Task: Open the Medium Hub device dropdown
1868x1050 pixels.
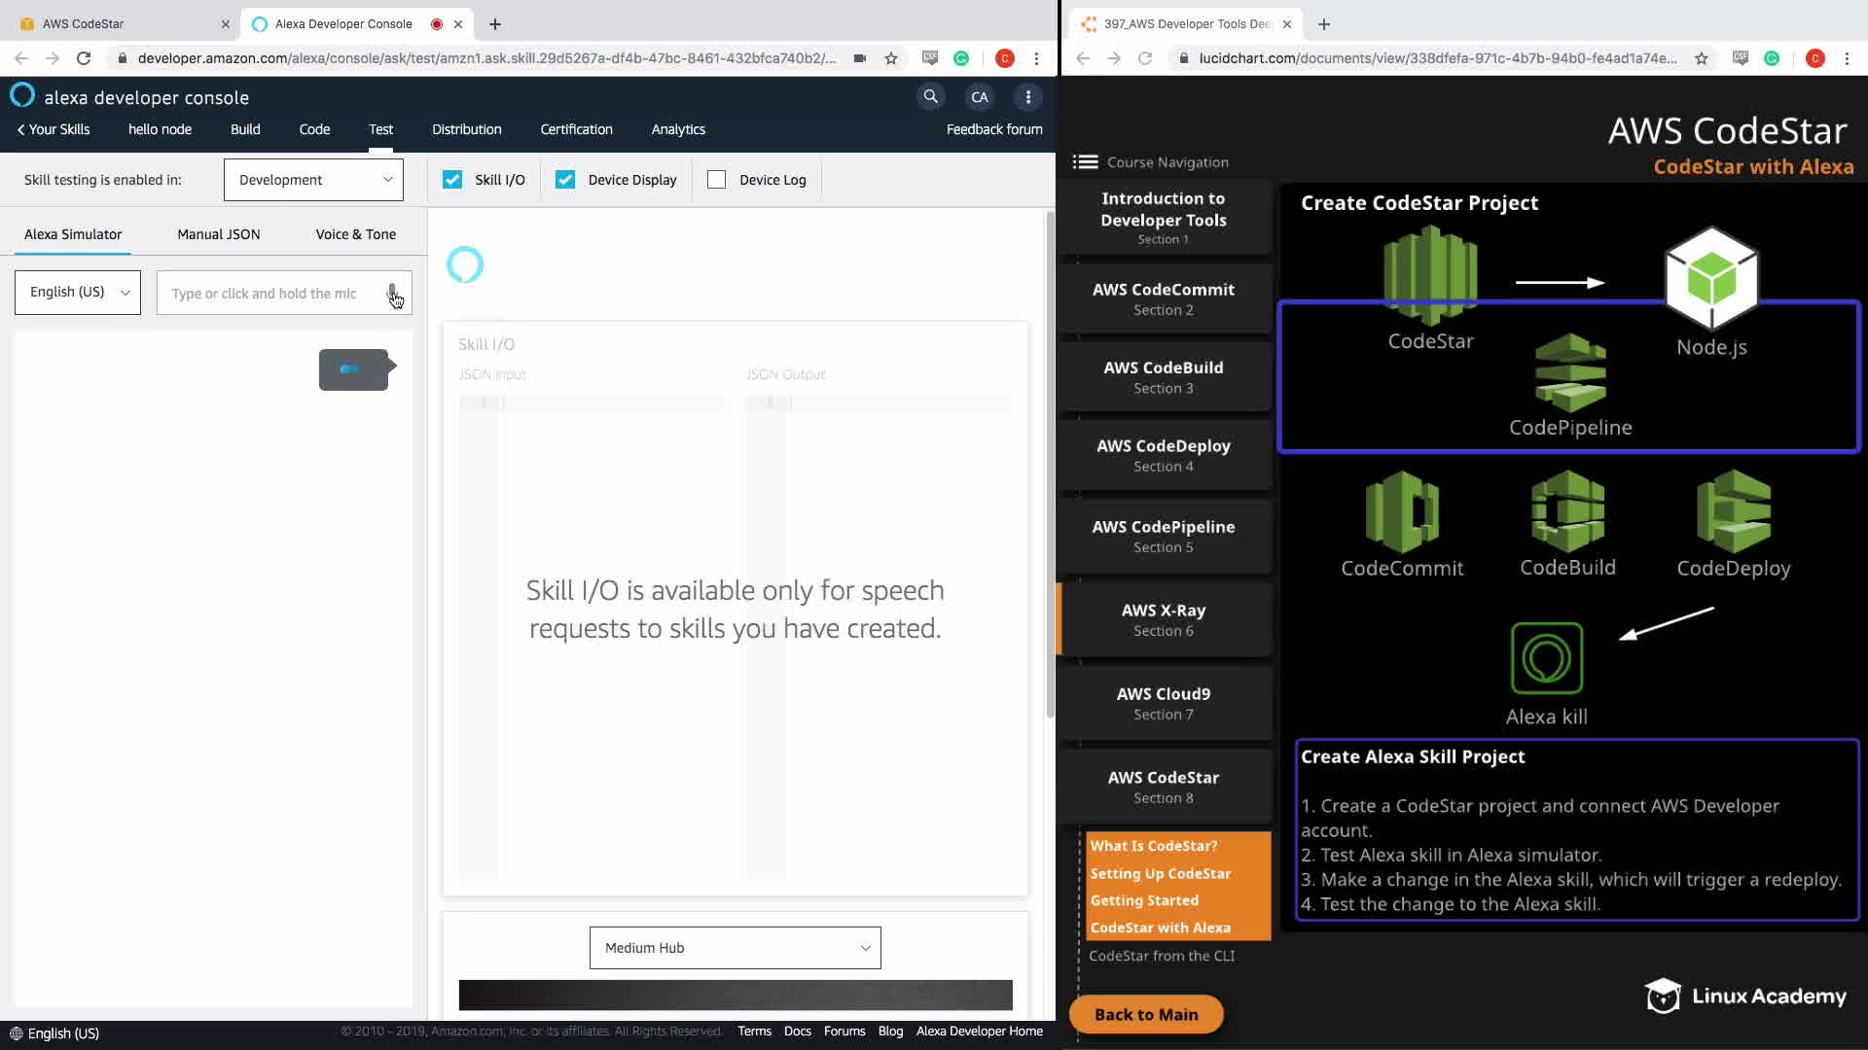Action: 735,948
